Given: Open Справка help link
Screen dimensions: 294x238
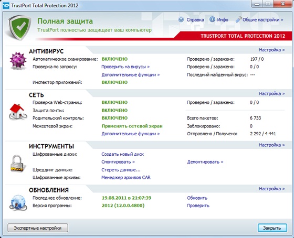Looking at the screenshot, I should click(x=195, y=20).
